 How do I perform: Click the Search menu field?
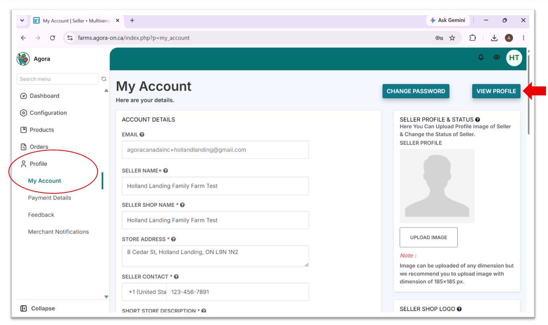57,79
